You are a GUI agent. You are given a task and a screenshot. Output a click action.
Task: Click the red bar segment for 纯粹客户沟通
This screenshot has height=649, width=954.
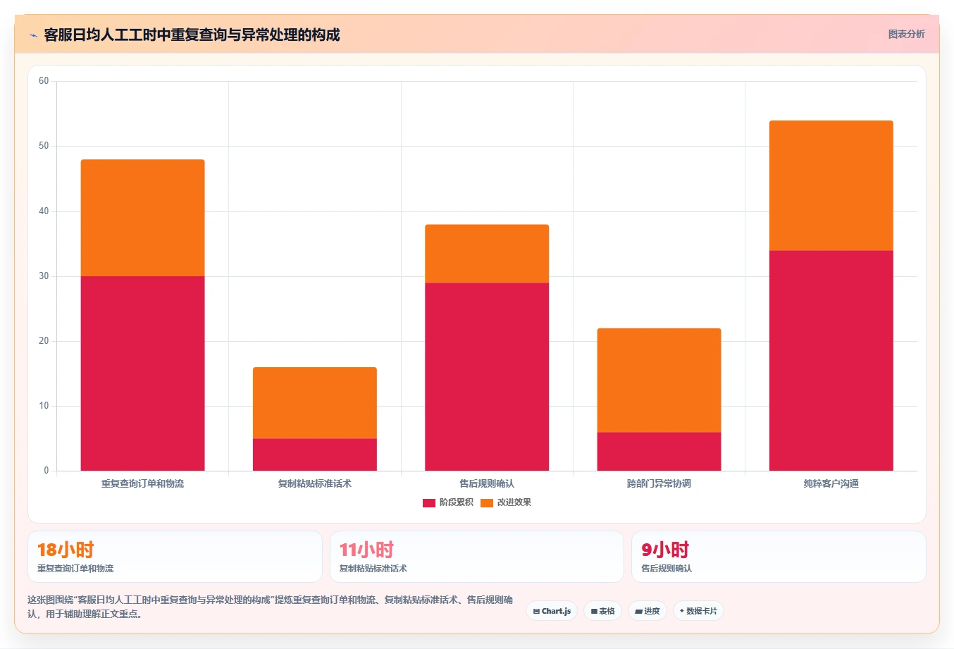pyautogui.click(x=831, y=361)
